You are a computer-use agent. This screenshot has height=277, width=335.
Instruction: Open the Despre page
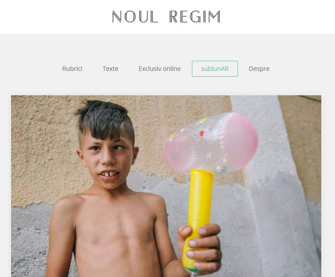coord(259,69)
